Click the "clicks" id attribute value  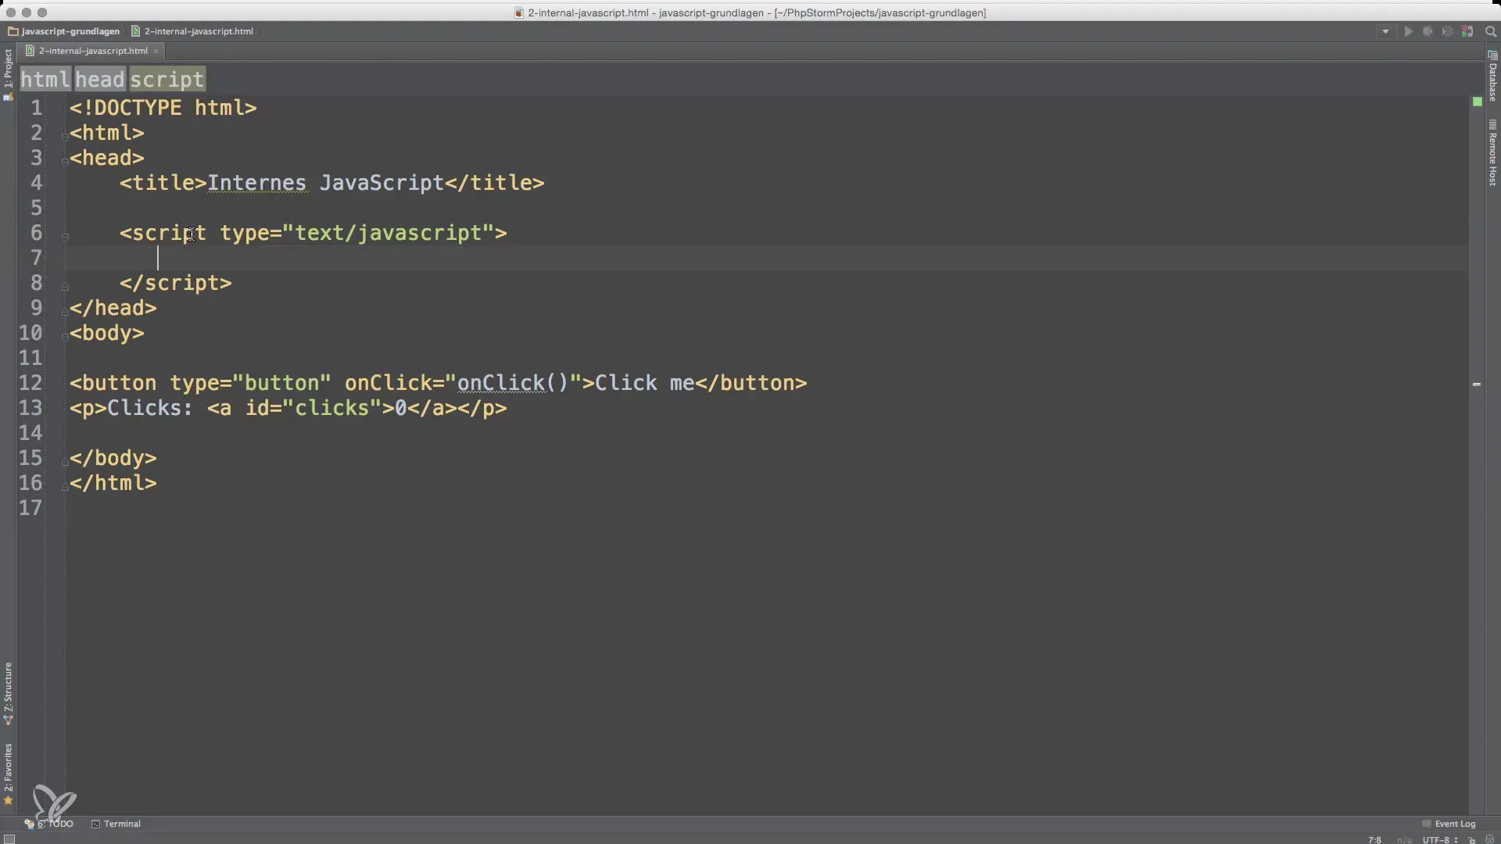[x=332, y=408]
